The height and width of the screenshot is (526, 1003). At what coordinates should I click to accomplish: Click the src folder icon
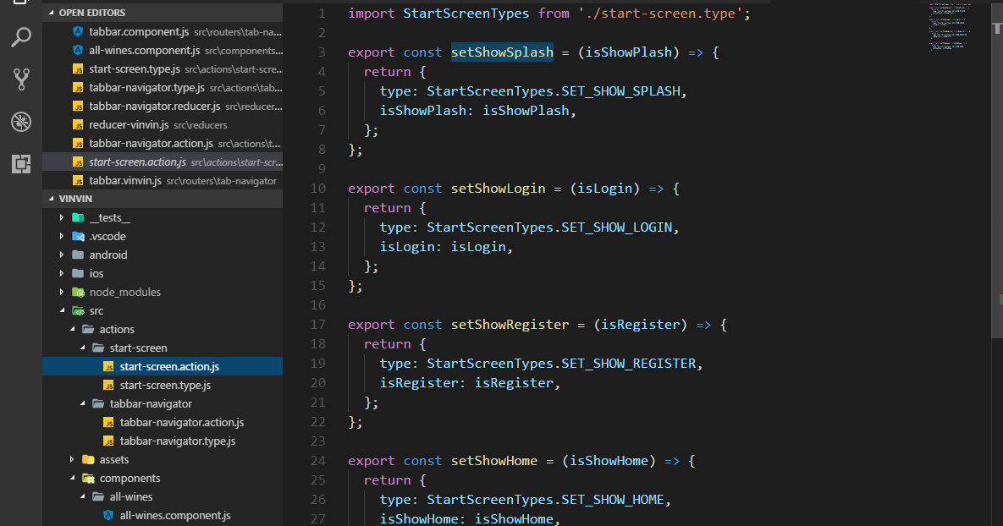(x=78, y=310)
